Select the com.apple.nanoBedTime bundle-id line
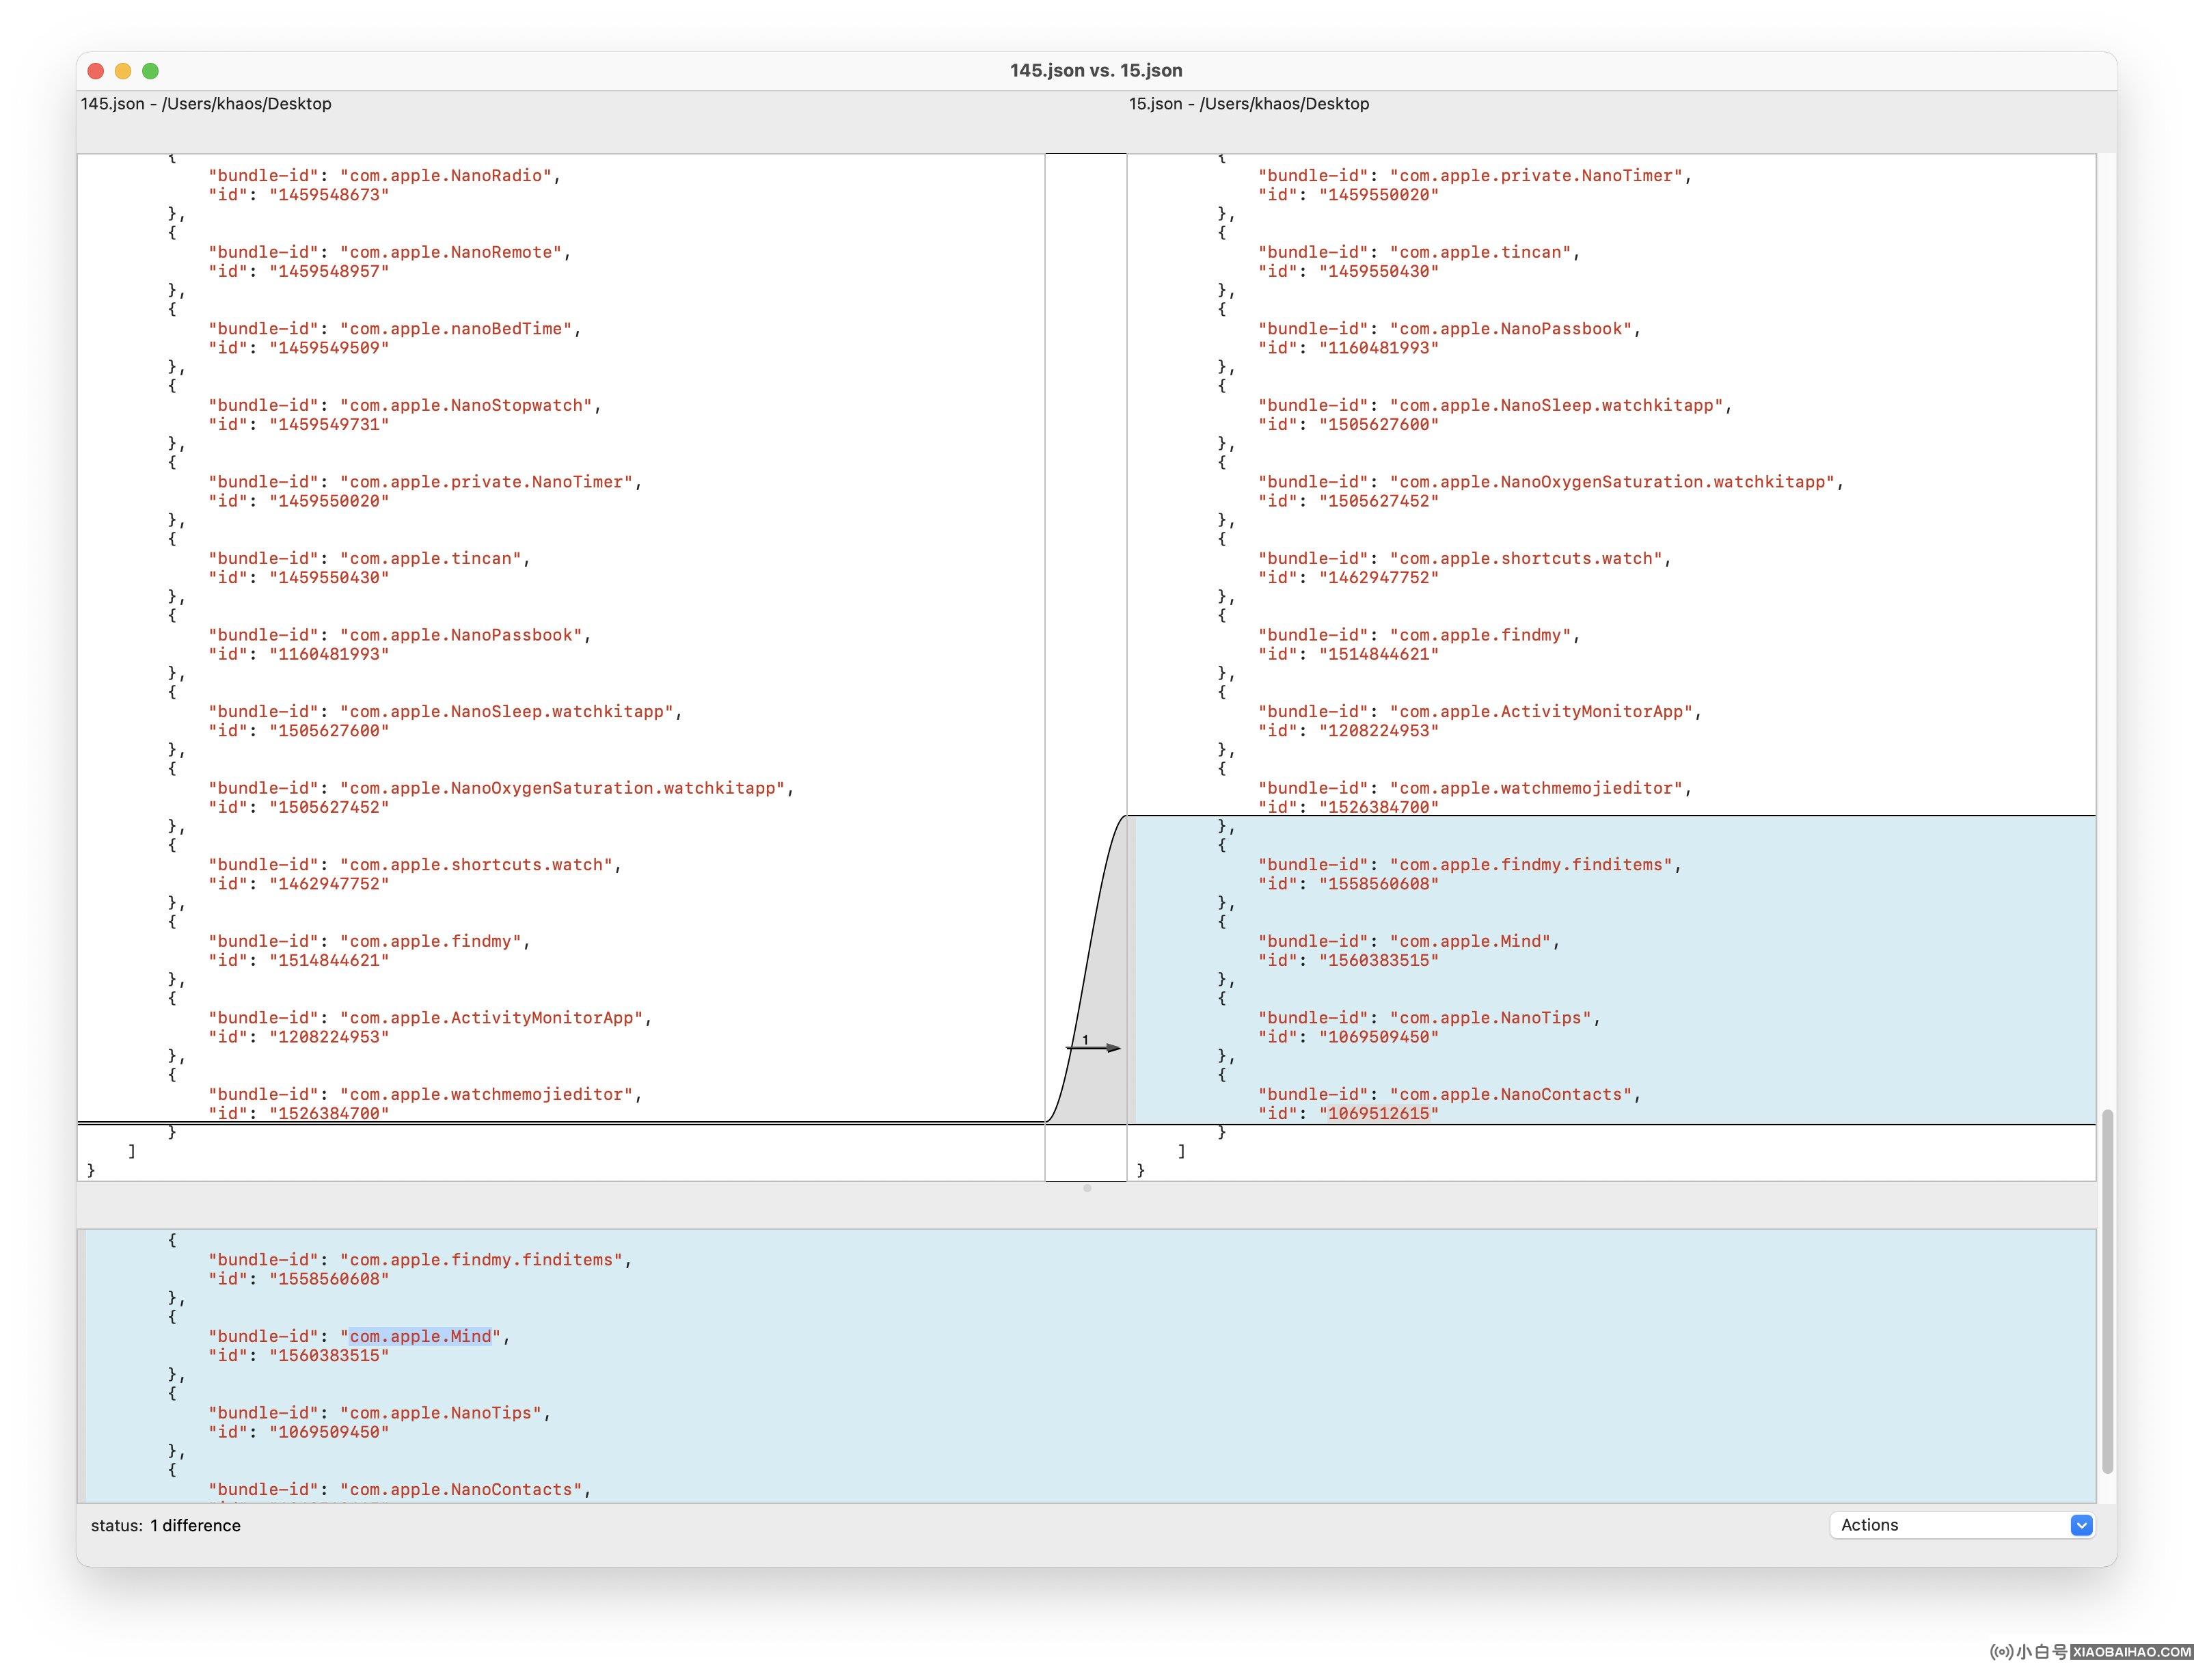This screenshot has height=1668, width=2194. [394, 329]
